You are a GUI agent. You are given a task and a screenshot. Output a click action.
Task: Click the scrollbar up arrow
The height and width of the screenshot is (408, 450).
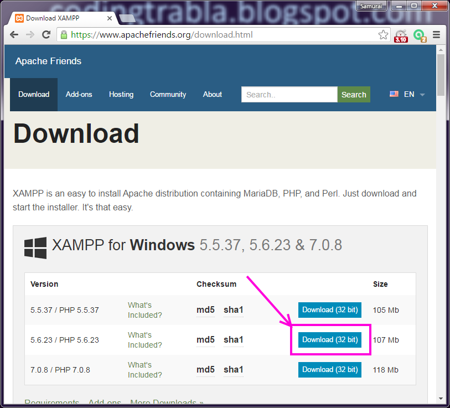pos(441,50)
